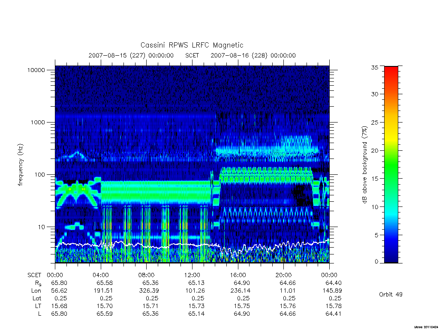Click the 25 colorbar tick label
This screenshot has width=439, height=329.
(x=374, y=123)
